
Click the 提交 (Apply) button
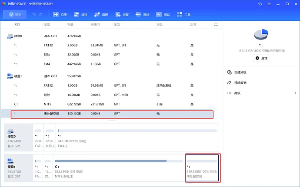click(x=15, y=14)
